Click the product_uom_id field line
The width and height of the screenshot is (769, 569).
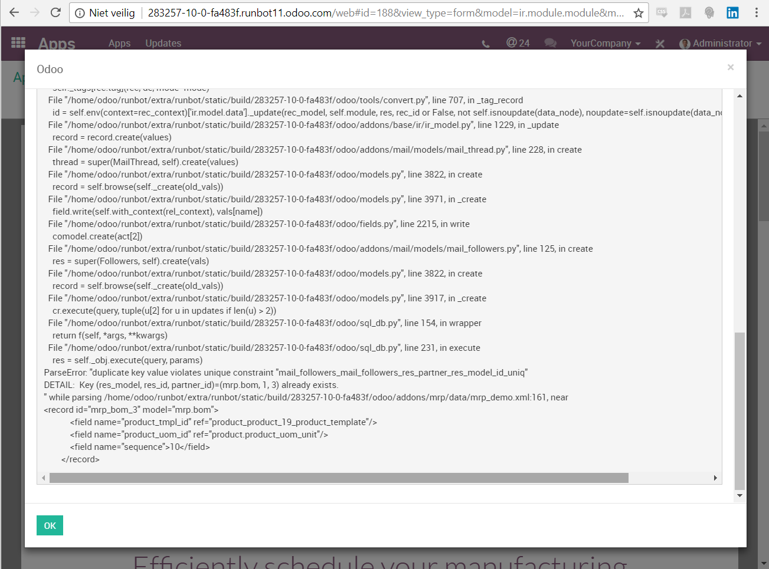click(x=199, y=435)
